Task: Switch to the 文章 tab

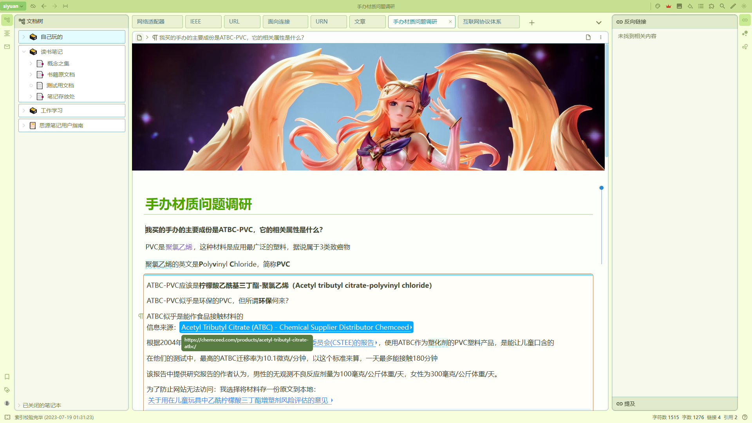Action: (367, 22)
